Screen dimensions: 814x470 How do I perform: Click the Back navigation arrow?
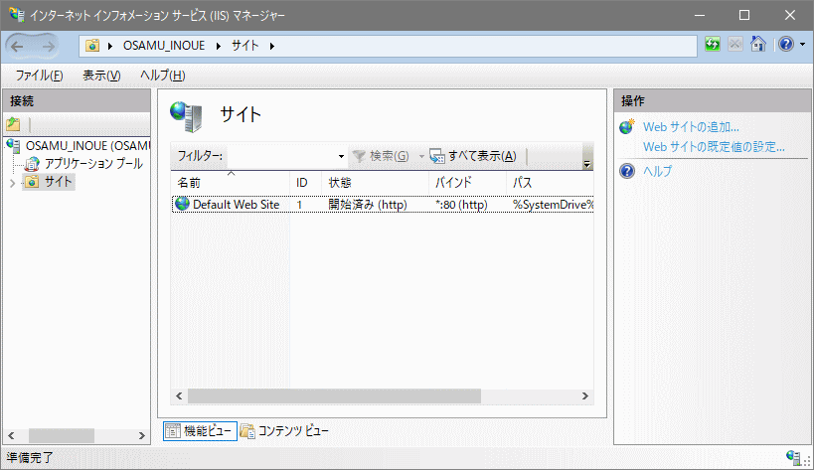[x=17, y=46]
